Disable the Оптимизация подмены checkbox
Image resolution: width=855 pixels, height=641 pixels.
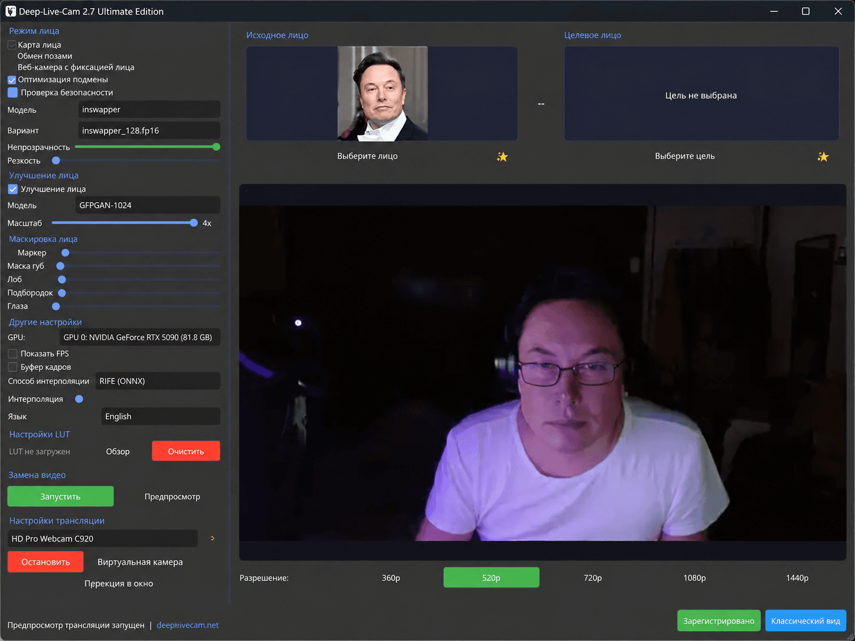click(12, 80)
